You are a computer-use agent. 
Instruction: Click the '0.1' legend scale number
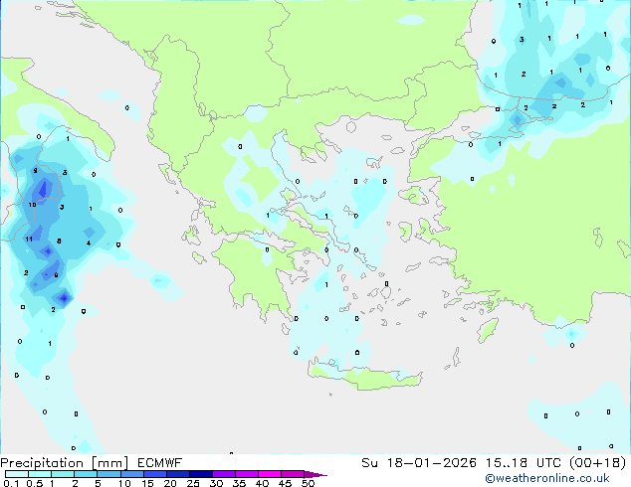point(11,483)
